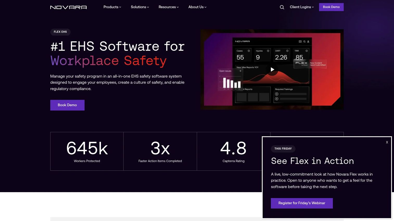Click the 645k Workers Protected stat
The height and width of the screenshot is (221, 394).
coord(87,151)
